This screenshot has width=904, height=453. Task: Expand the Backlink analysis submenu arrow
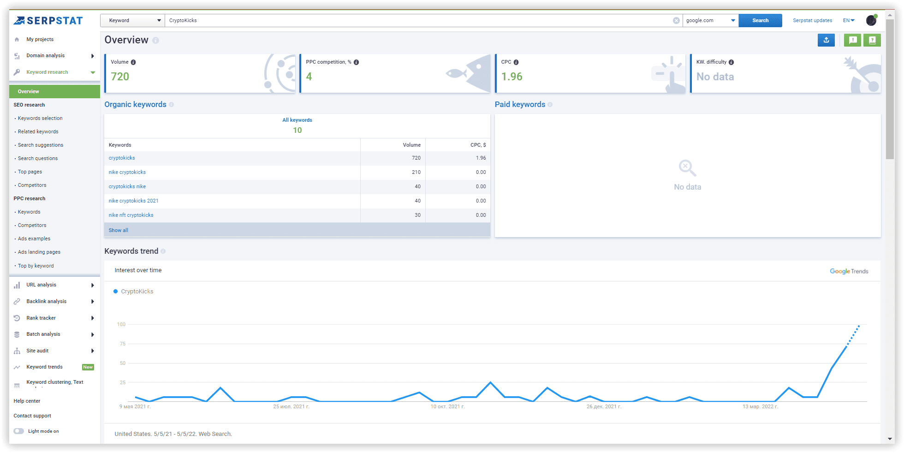point(93,302)
